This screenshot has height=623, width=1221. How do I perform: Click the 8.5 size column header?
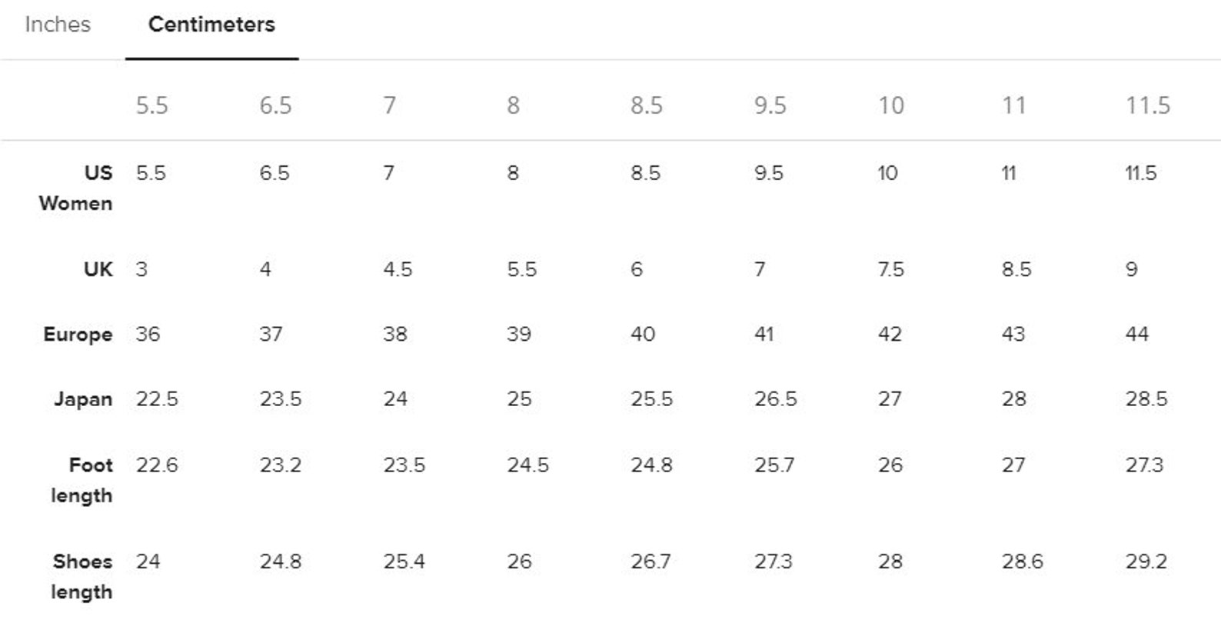[647, 105]
